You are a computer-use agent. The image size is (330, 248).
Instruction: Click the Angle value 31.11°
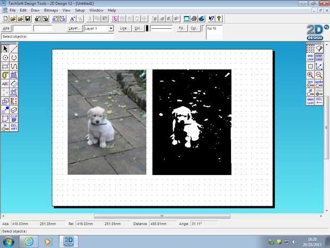click(196, 224)
